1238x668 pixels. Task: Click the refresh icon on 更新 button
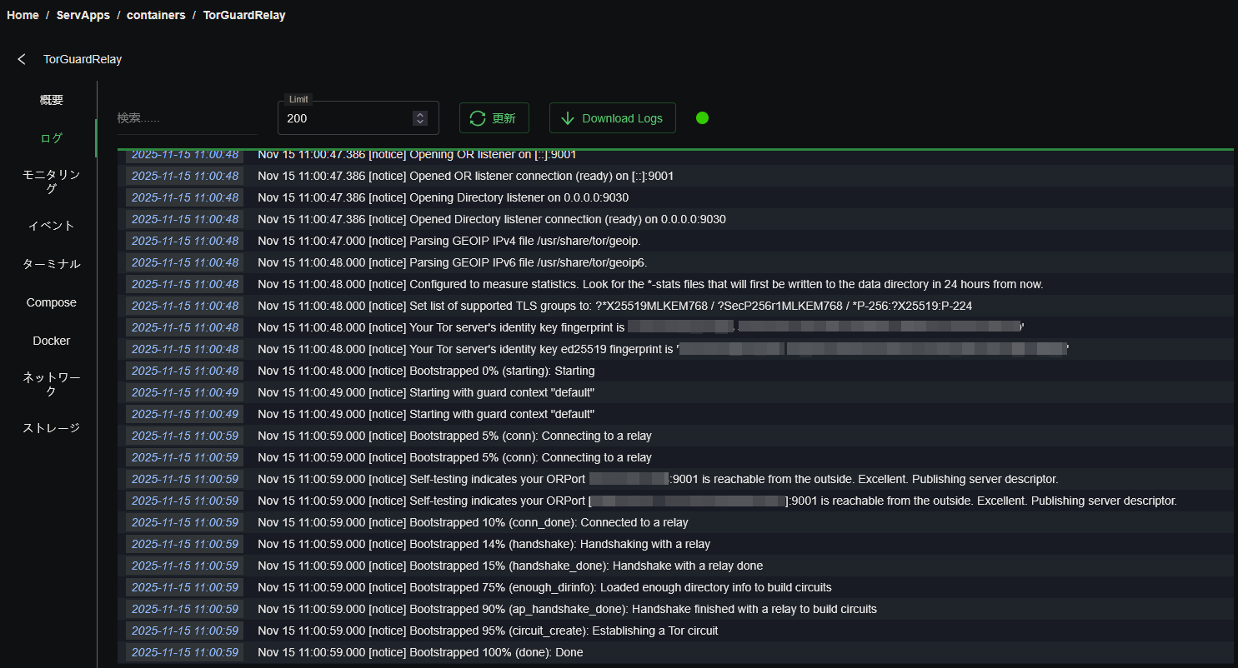(478, 118)
